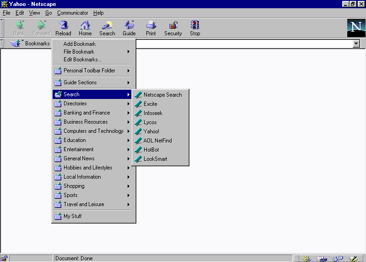The image size is (366, 262).
Task: Open Discussion Groups in the component bar
Action: [338, 258]
